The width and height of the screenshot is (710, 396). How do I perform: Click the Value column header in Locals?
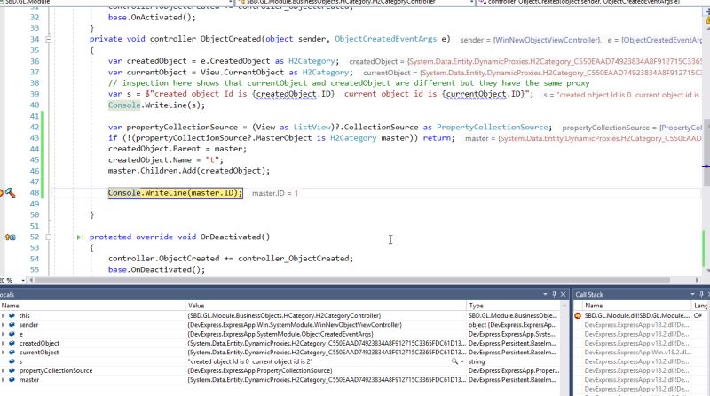326,306
